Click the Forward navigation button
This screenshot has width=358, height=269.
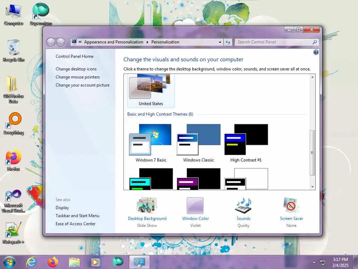coord(60,42)
